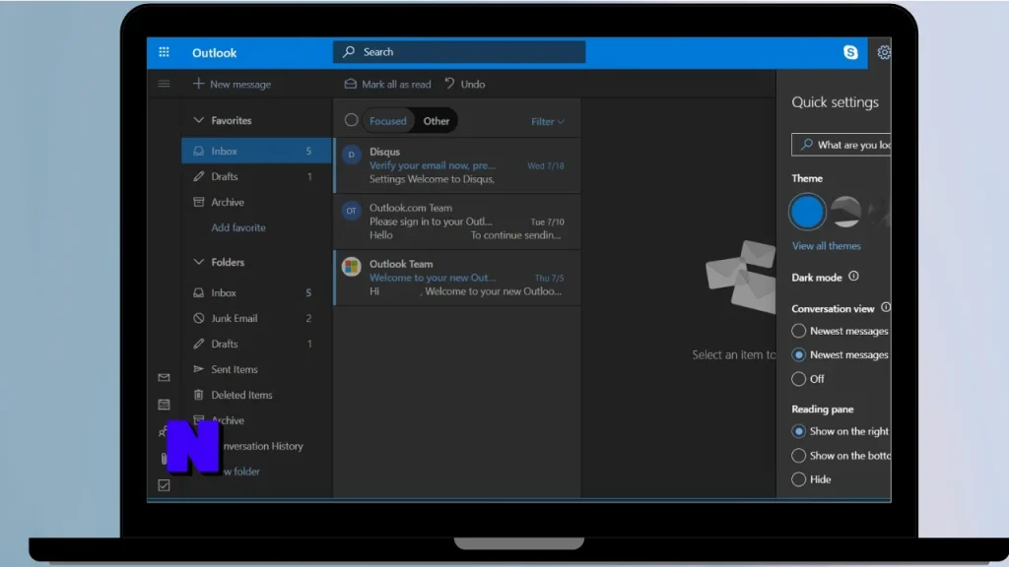Viewport: 1009px width, 567px height.
Task: Open Sent Items folder
Action: (x=256, y=369)
